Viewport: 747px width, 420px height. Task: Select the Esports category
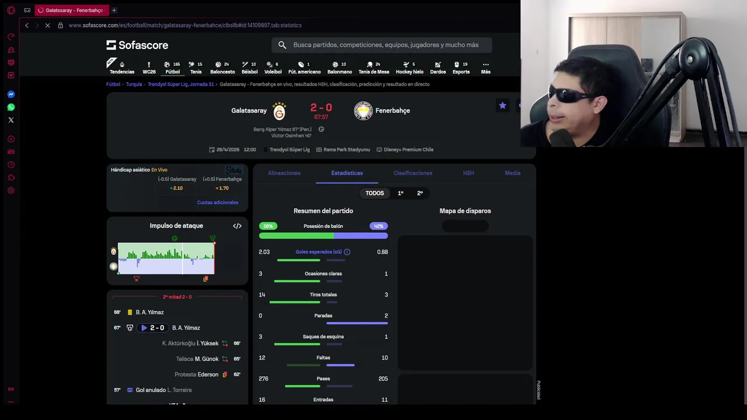pos(461,68)
